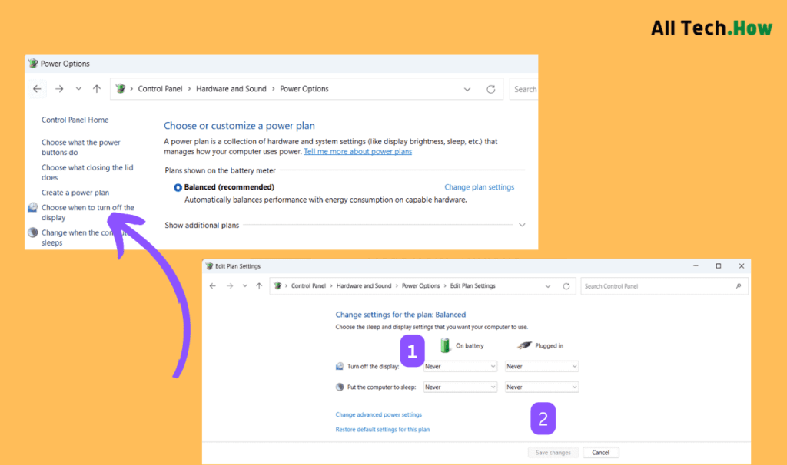
Task: Click Restore default settings for this plan
Action: click(x=383, y=430)
